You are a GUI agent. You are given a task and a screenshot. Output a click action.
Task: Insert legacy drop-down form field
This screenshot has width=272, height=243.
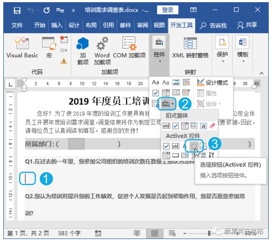184,126
